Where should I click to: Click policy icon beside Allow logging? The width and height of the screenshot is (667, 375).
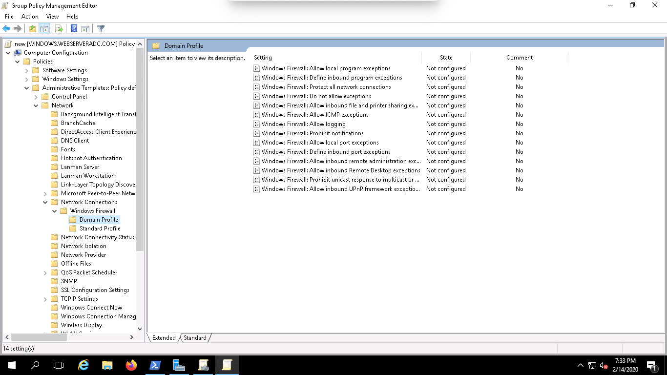[x=256, y=124]
